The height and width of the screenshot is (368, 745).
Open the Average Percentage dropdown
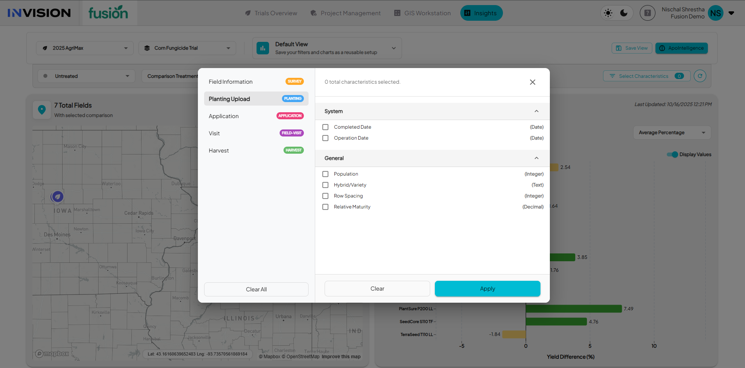tap(671, 133)
